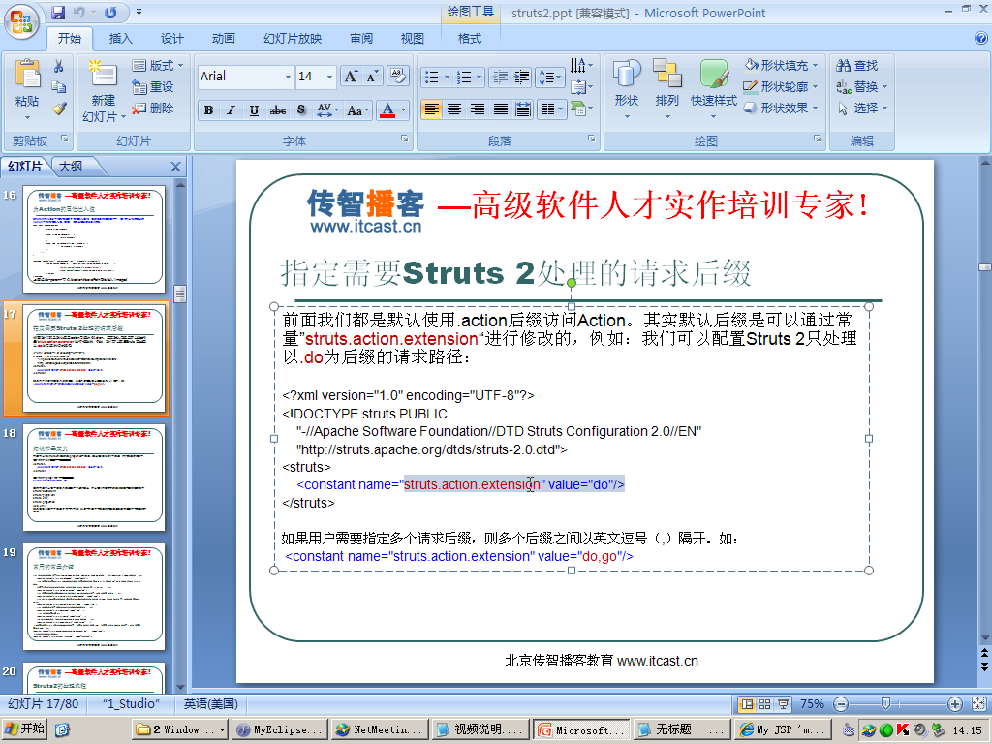Increase font size with the large A icon
The width and height of the screenshot is (992, 744).
coord(351,77)
